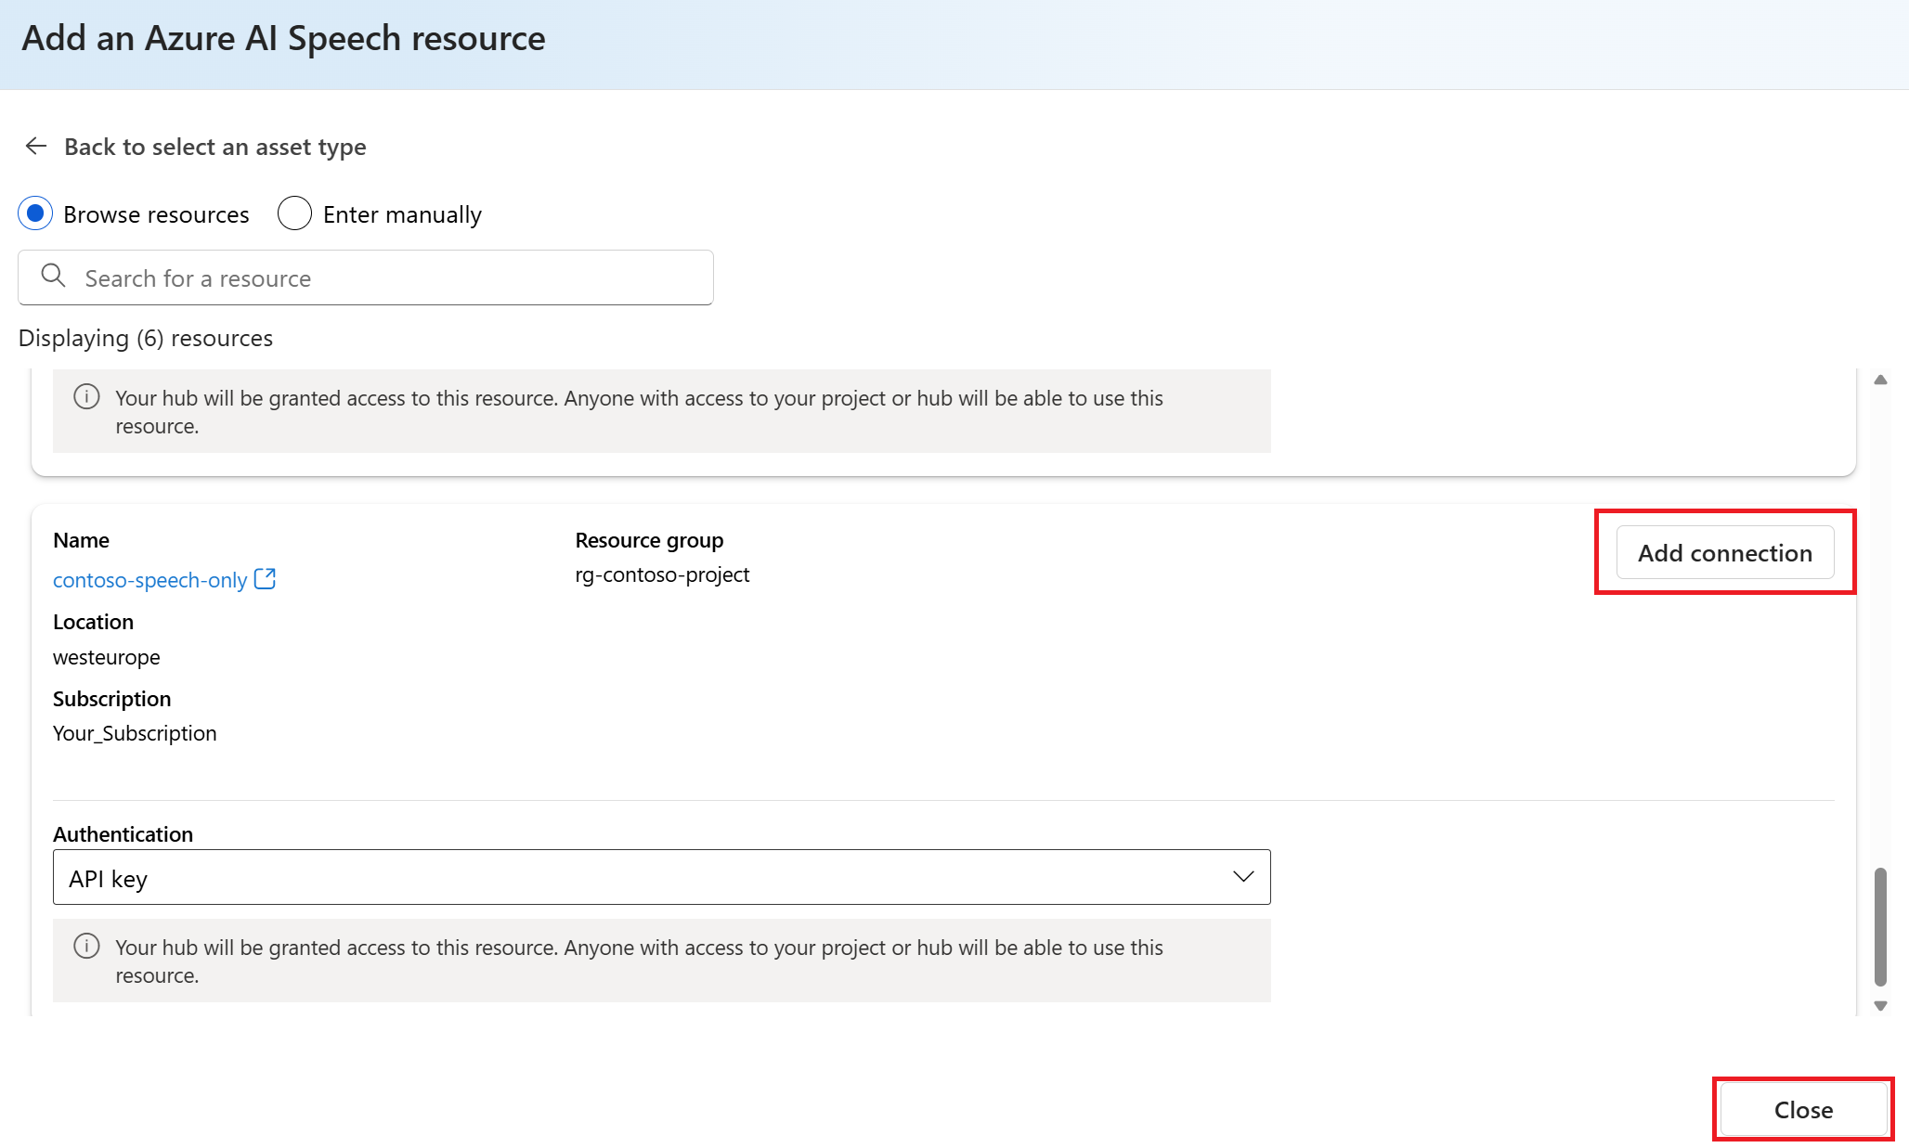
Task: Click the Browse resources label text
Action: tap(156, 215)
